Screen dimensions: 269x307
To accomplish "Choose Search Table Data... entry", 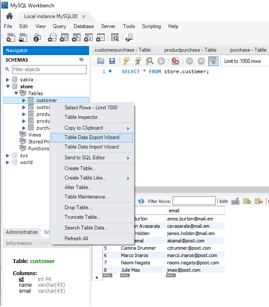I will click(x=92, y=228).
